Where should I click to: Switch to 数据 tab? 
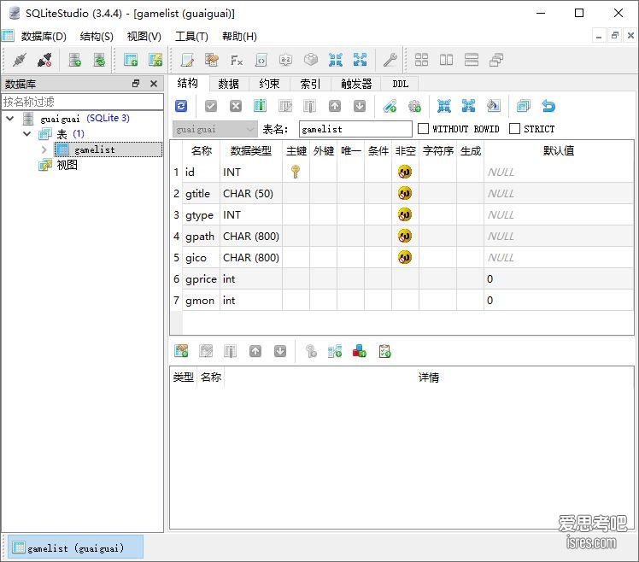click(x=228, y=84)
